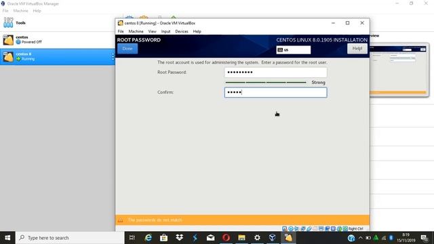The height and width of the screenshot is (244, 434).
Task: Select Tools in VirtualBox Manager sidebar
Action: [x=57, y=23]
